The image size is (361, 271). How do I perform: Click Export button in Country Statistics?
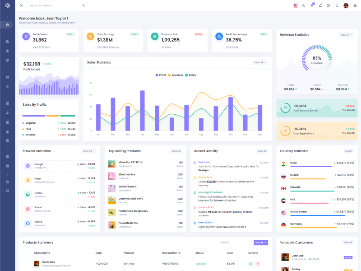point(348,151)
